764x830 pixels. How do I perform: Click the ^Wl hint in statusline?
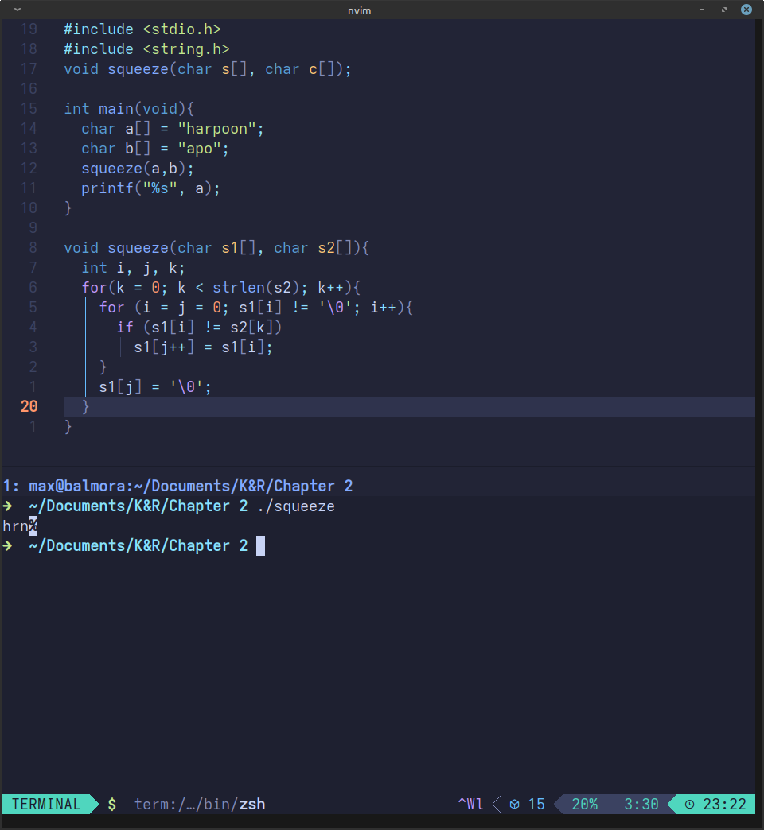tap(470, 804)
